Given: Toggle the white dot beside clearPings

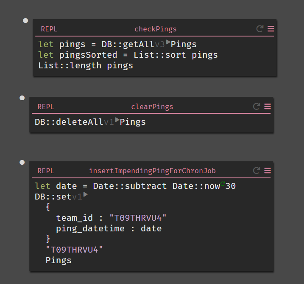Looking at the screenshot, I should point(22,98).
